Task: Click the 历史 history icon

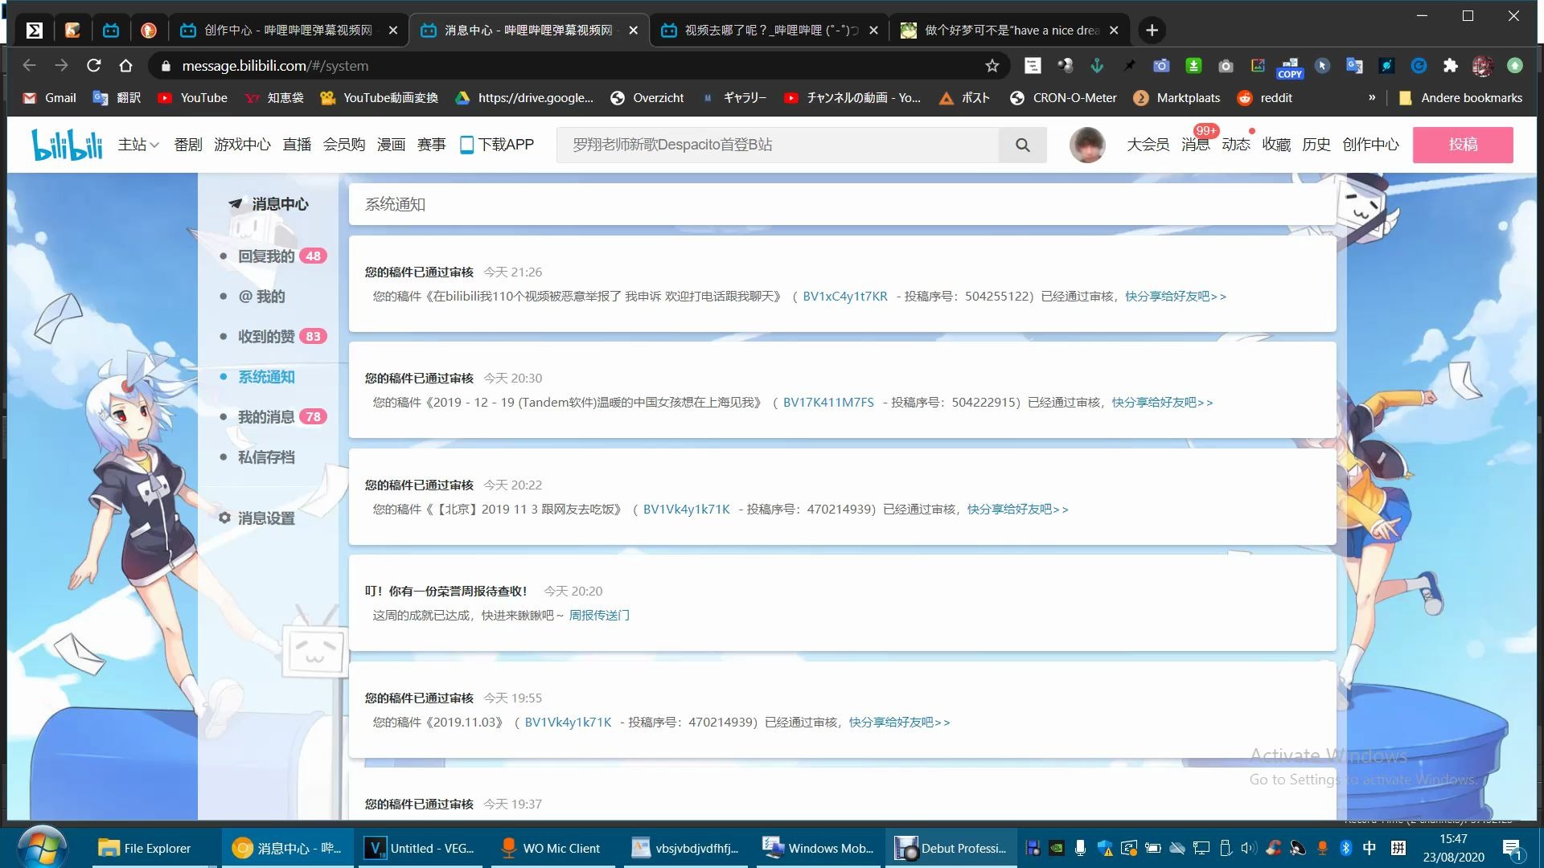Action: 1316,144
